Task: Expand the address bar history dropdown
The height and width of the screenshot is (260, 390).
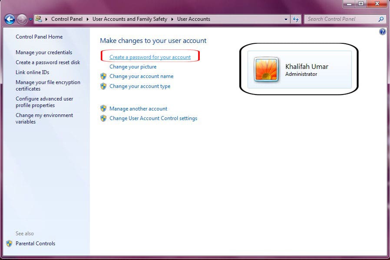Action: (x=286, y=19)
